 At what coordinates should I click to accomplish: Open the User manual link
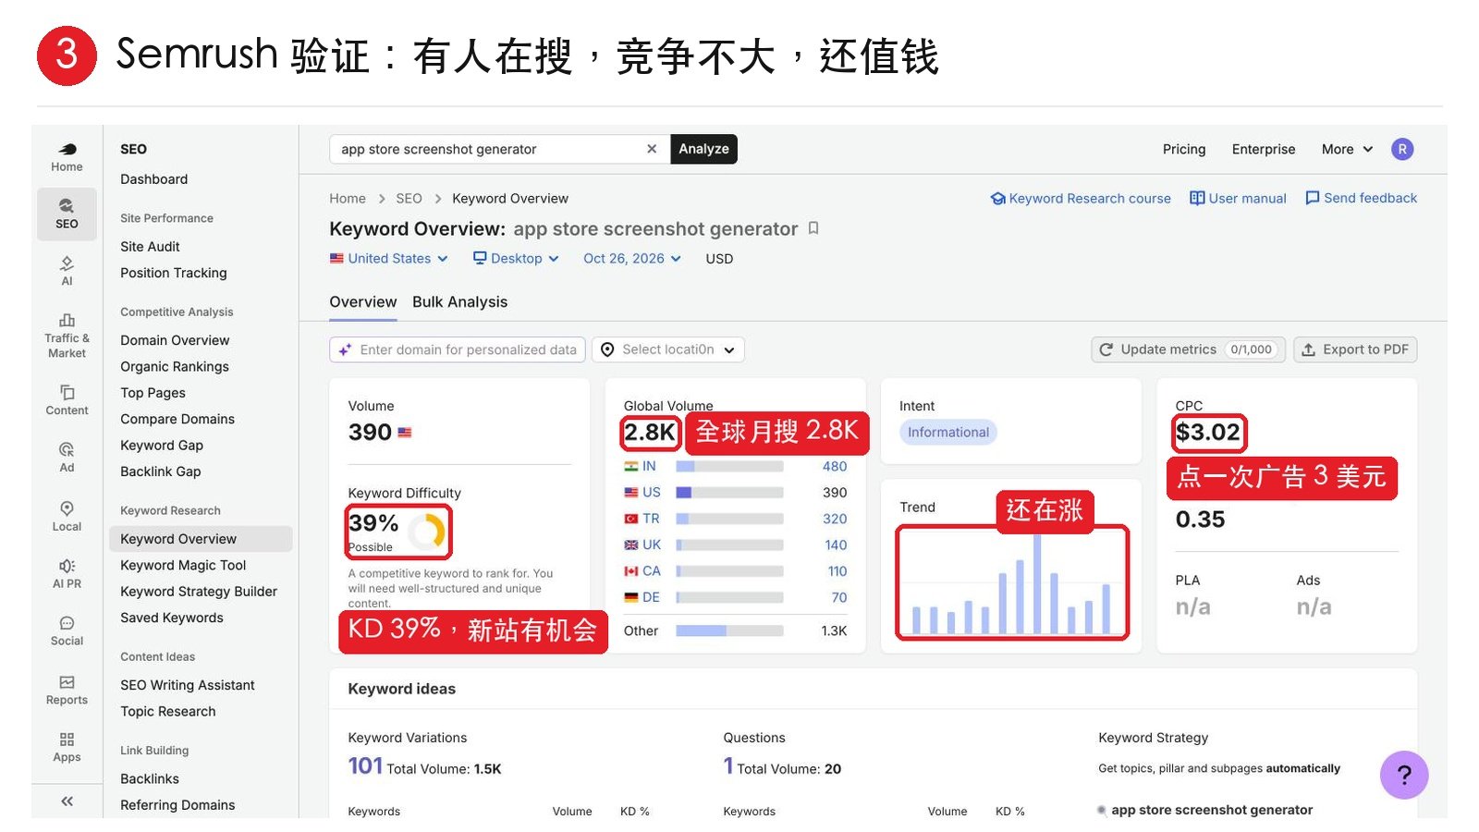click(1238, 199)
